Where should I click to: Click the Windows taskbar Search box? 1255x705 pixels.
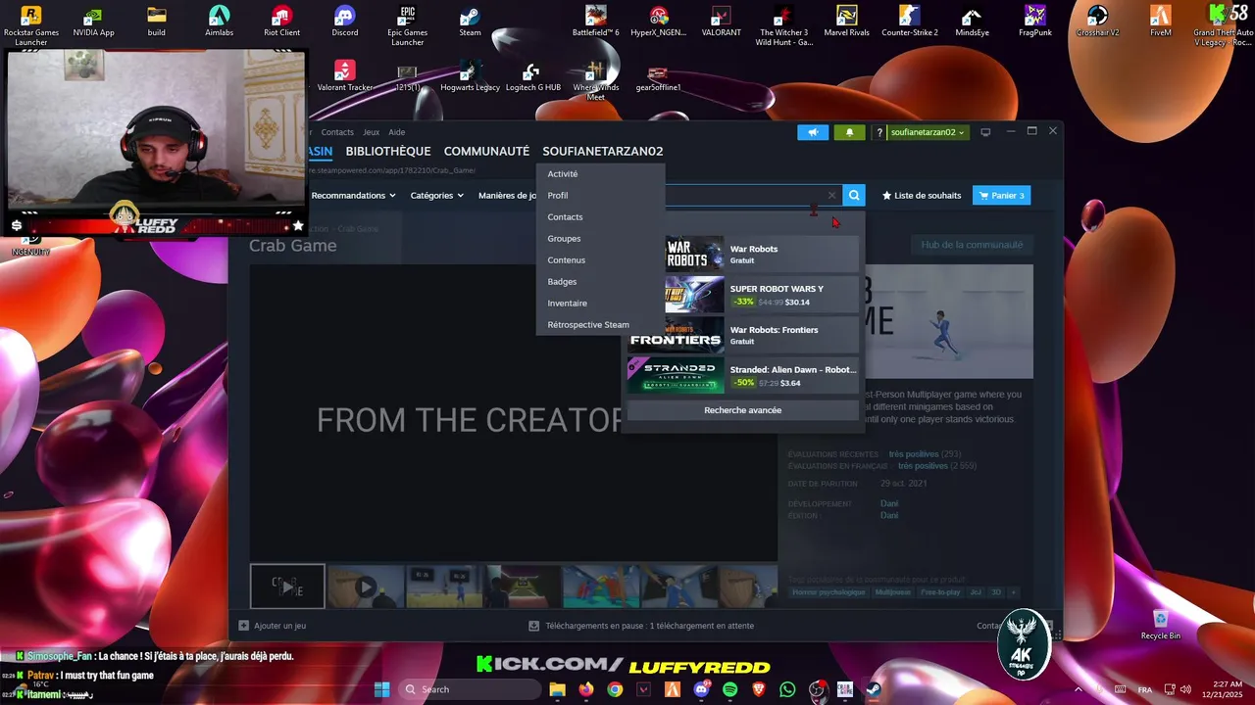(472, 689)
